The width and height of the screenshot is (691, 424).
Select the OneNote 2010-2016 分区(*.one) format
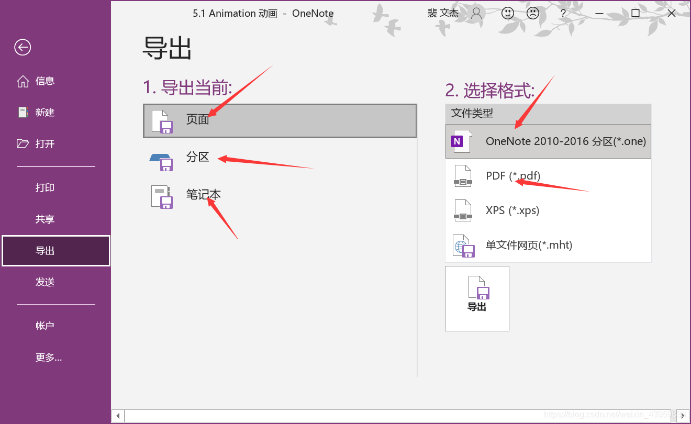(x=548, y=141)
